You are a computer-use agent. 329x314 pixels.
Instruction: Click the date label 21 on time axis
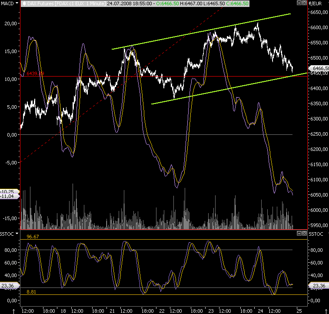coord(112,311)
